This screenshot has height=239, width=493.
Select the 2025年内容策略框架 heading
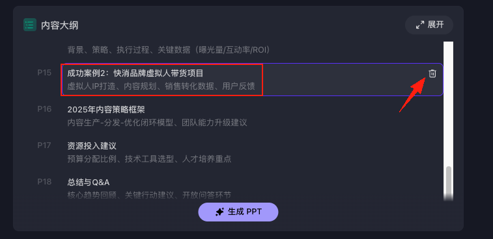coord(106,110)
